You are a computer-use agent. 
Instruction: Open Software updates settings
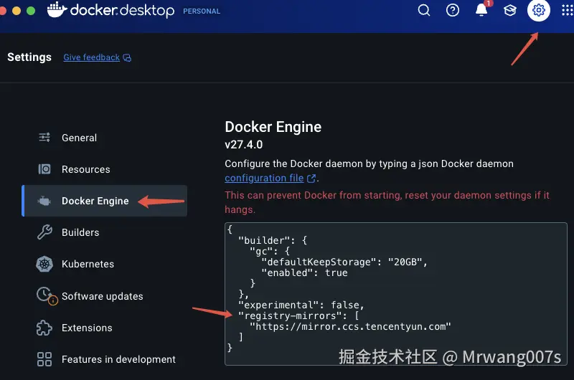104,296
